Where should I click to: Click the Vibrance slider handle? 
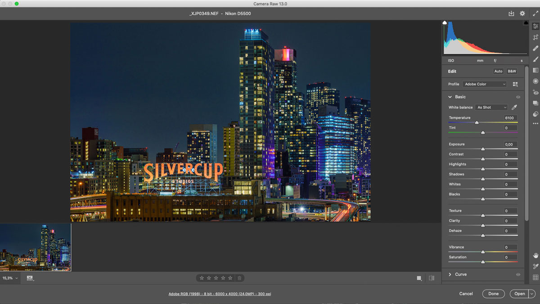click(x=483, y=252)
